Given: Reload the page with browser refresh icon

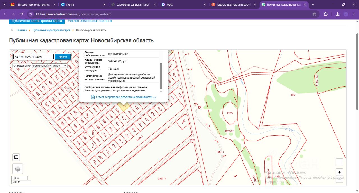Looking at the screenshot, I should [x=21, y=14].
